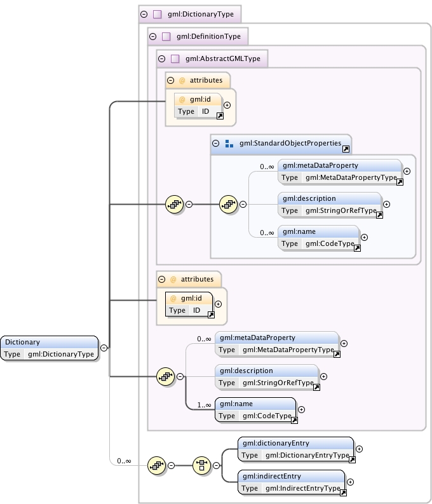
Task: Select the Dictionary root element box
Action: click(50, 348)
